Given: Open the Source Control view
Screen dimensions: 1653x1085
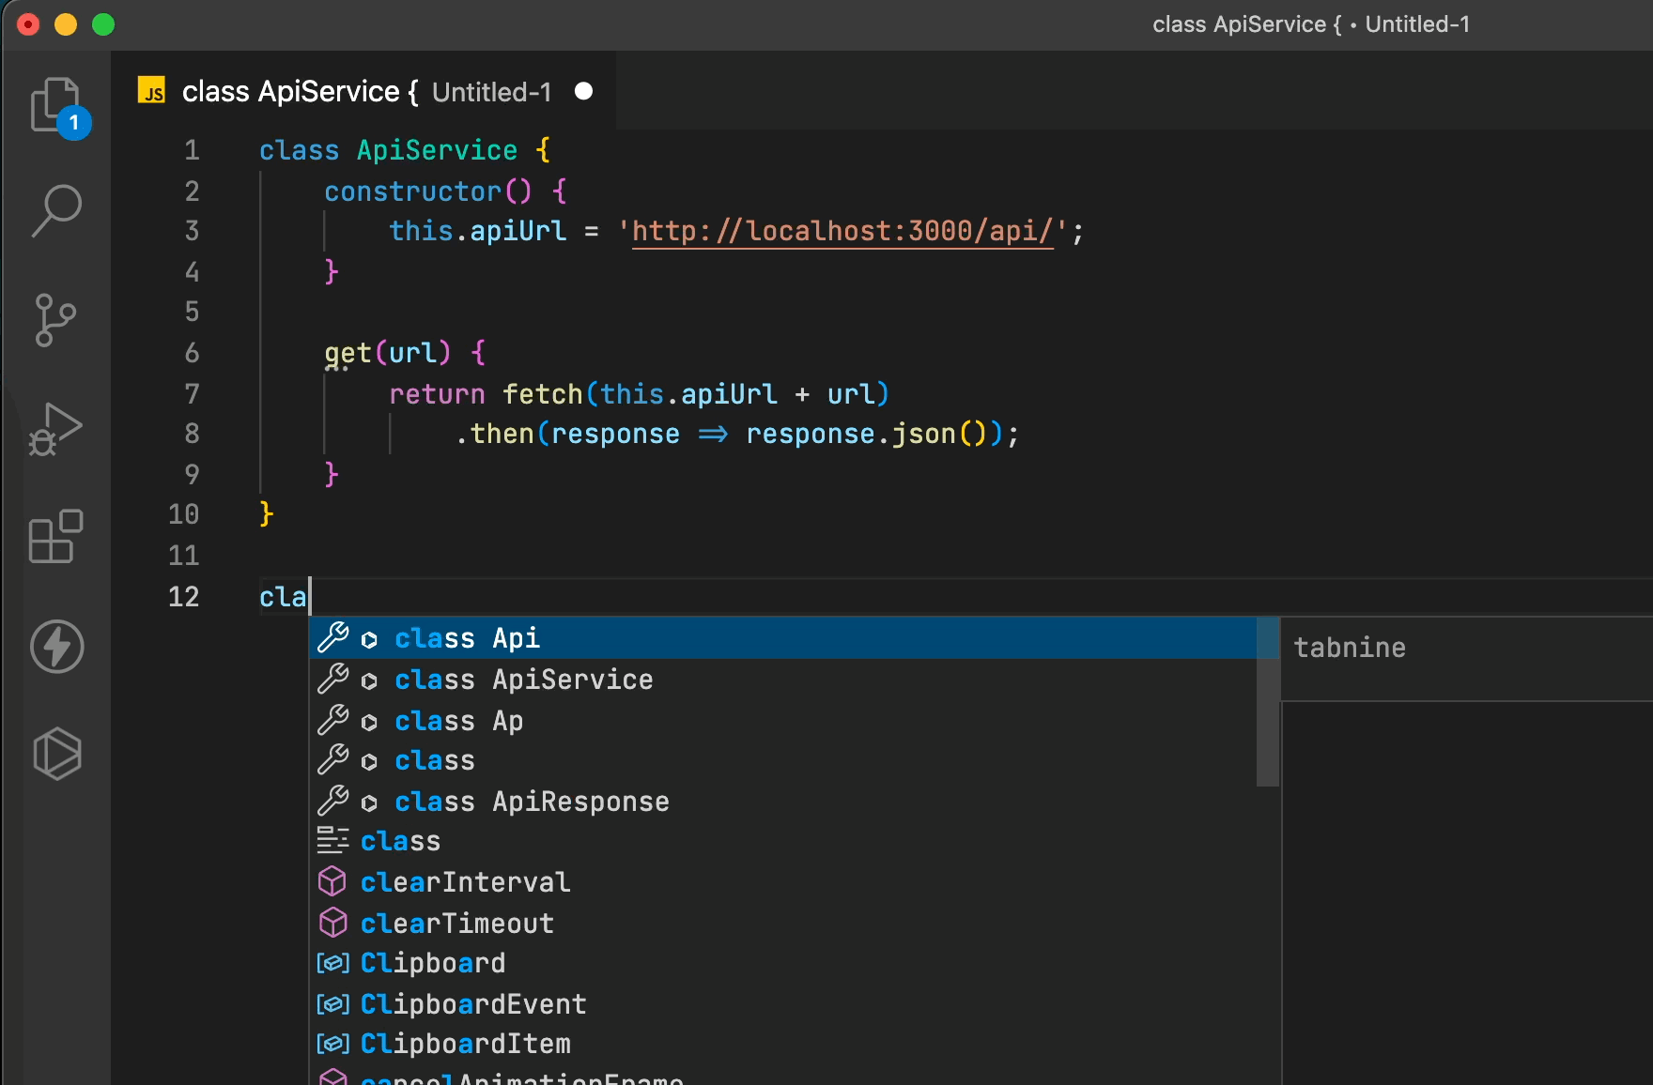Looking at the screenshot, I should pyautogui.click(x=56, y=320).
